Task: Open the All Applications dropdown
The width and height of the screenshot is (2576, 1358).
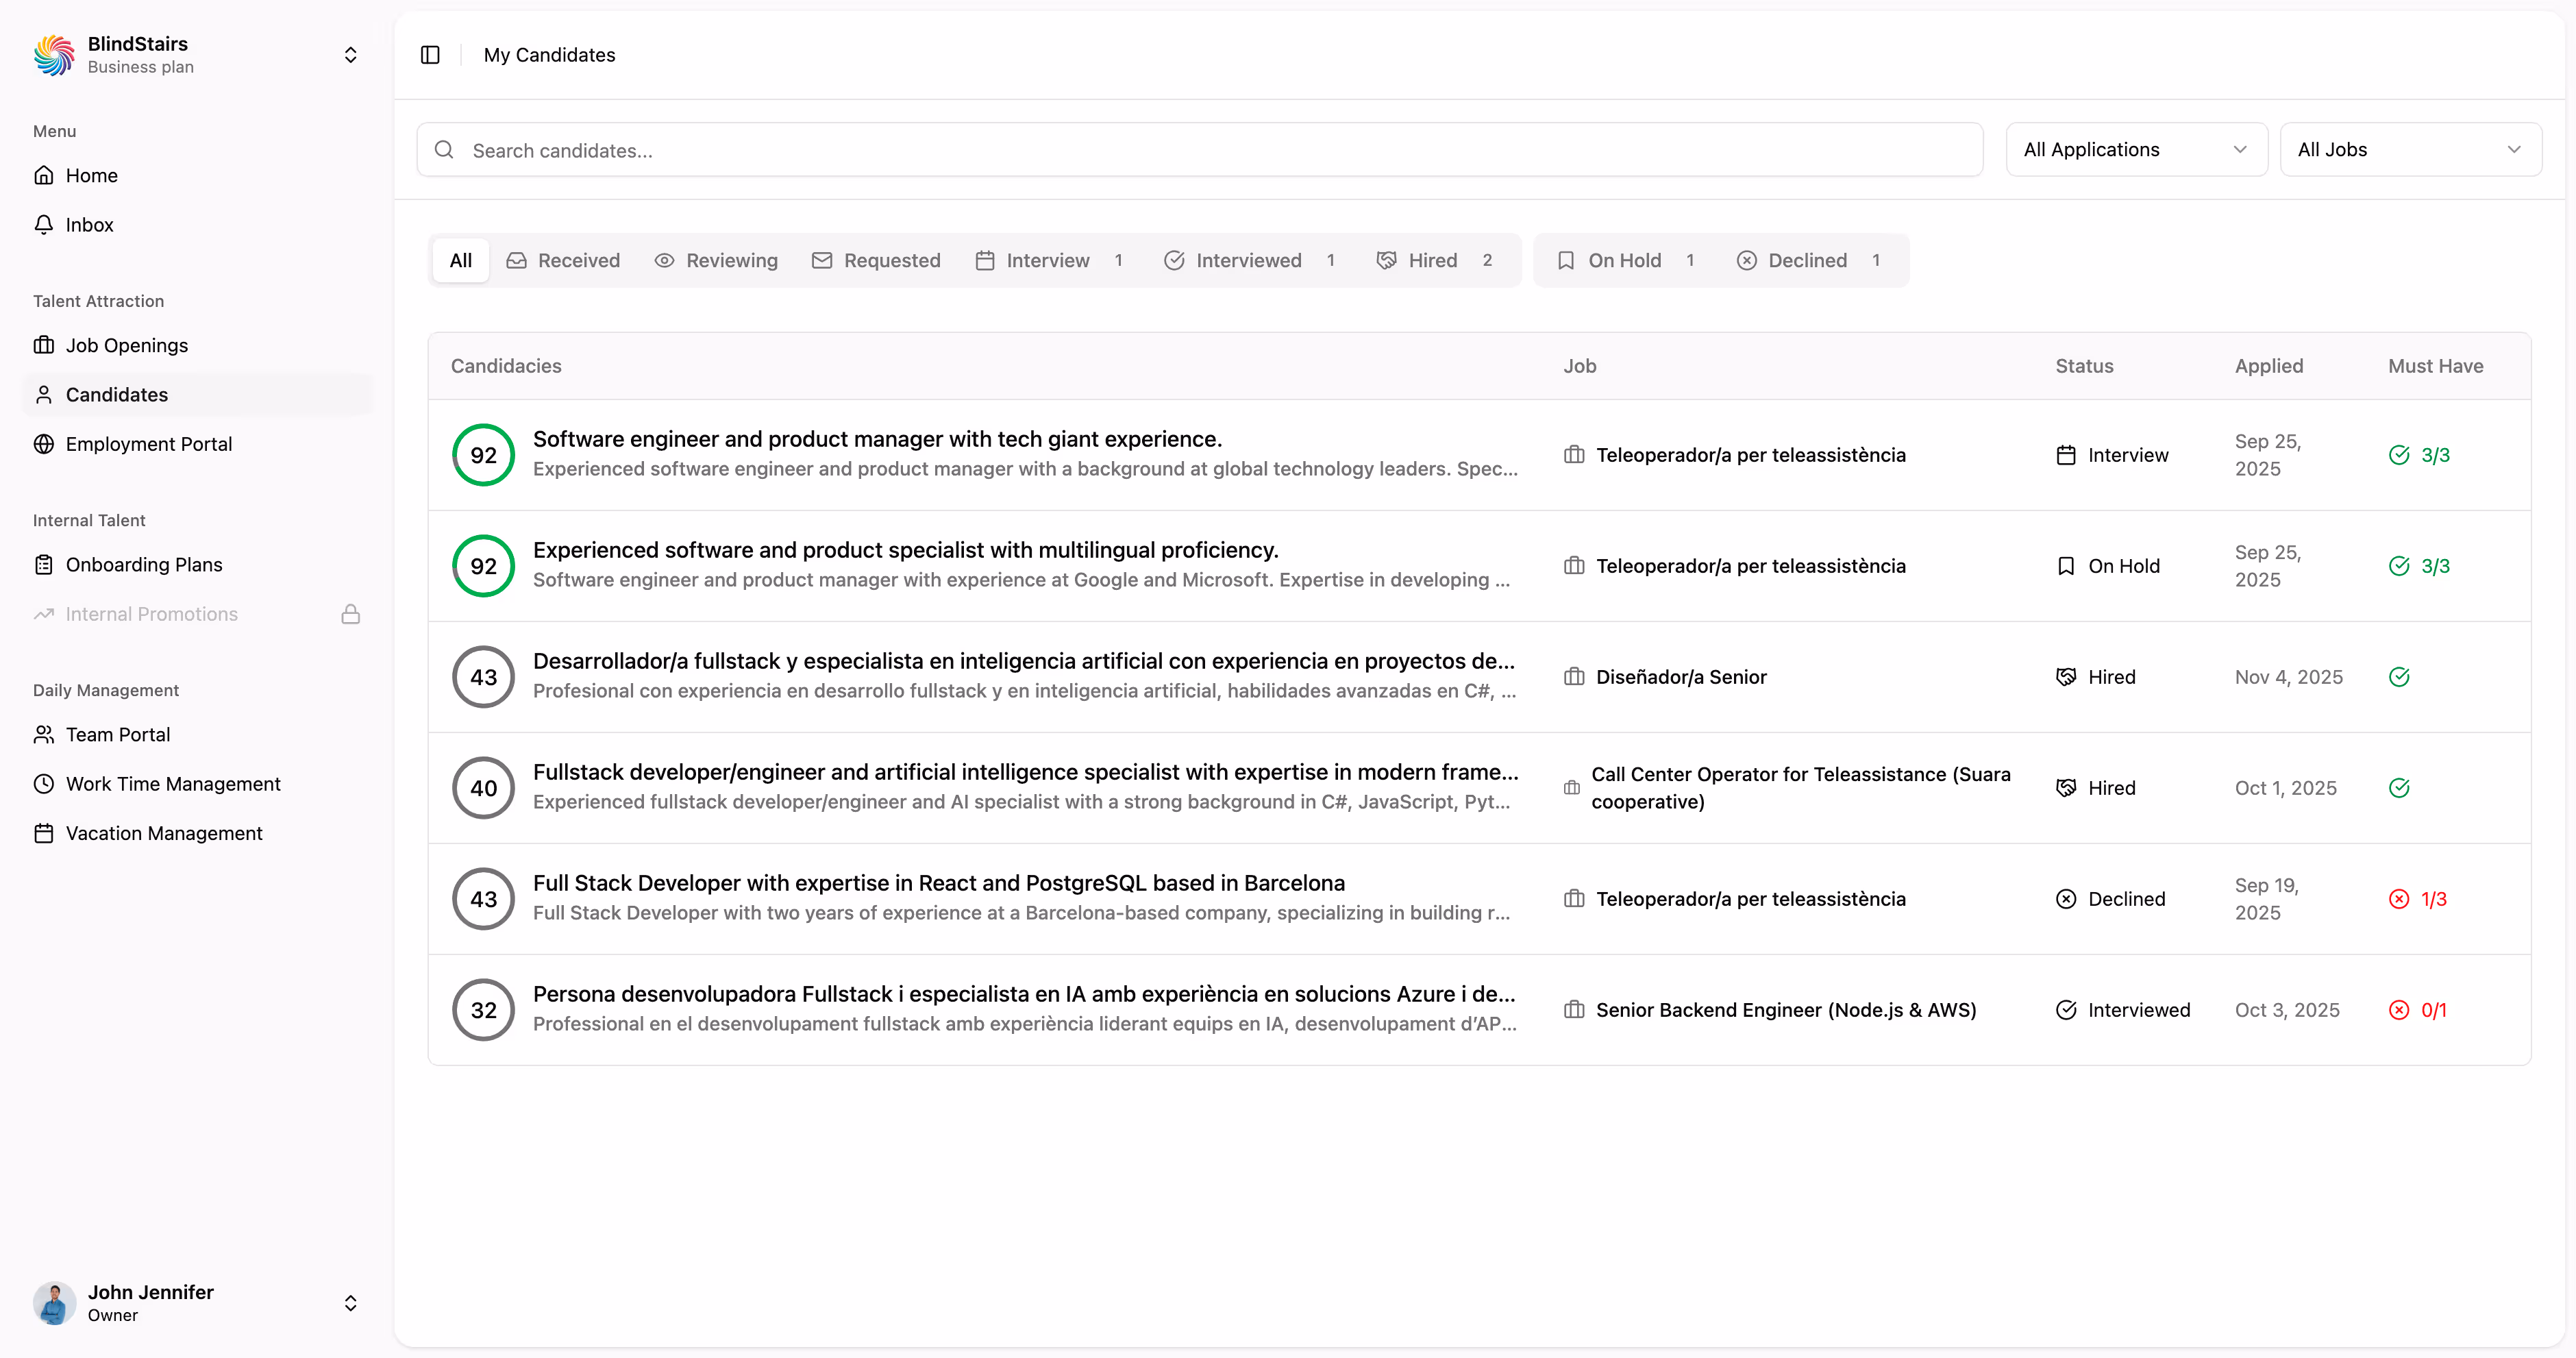Action: pos(2136,149)
